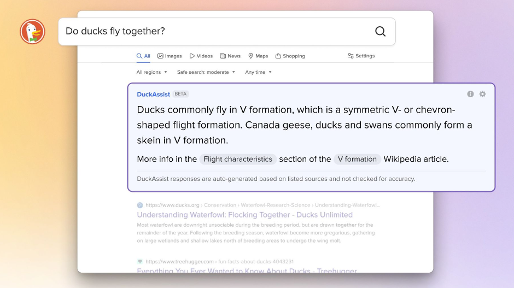Select the All results tab
This screenshot has height=288, width=514.
click(x=143, y=56)
